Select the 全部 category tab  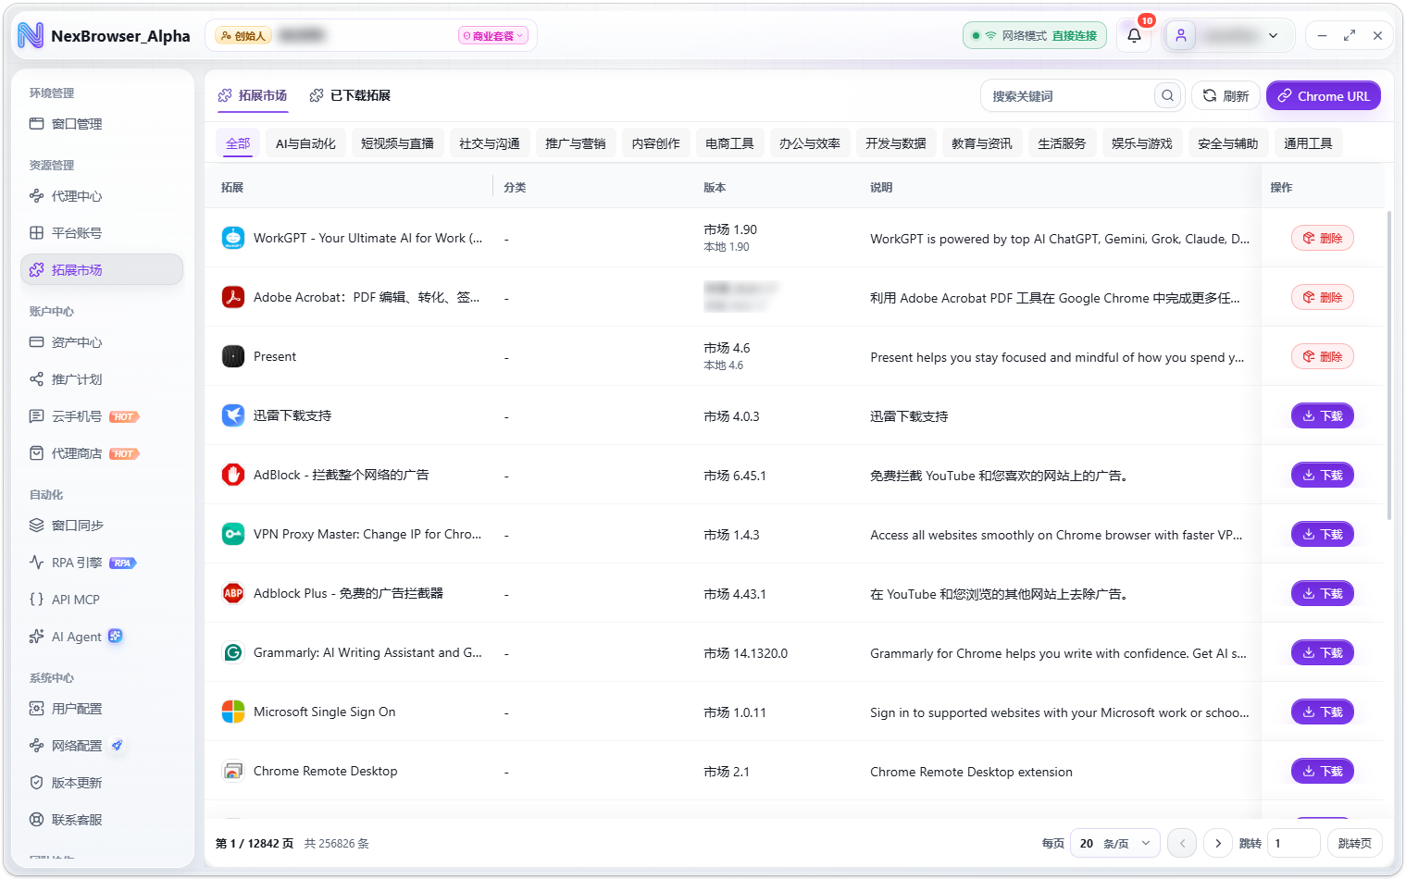(x=238, y=143)
